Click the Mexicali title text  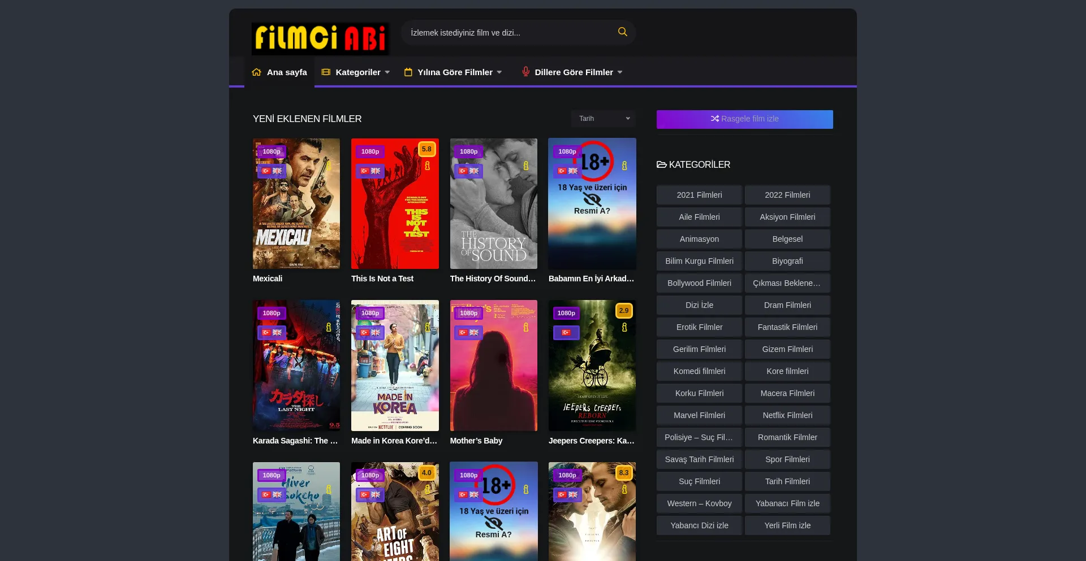coord(268,279)
